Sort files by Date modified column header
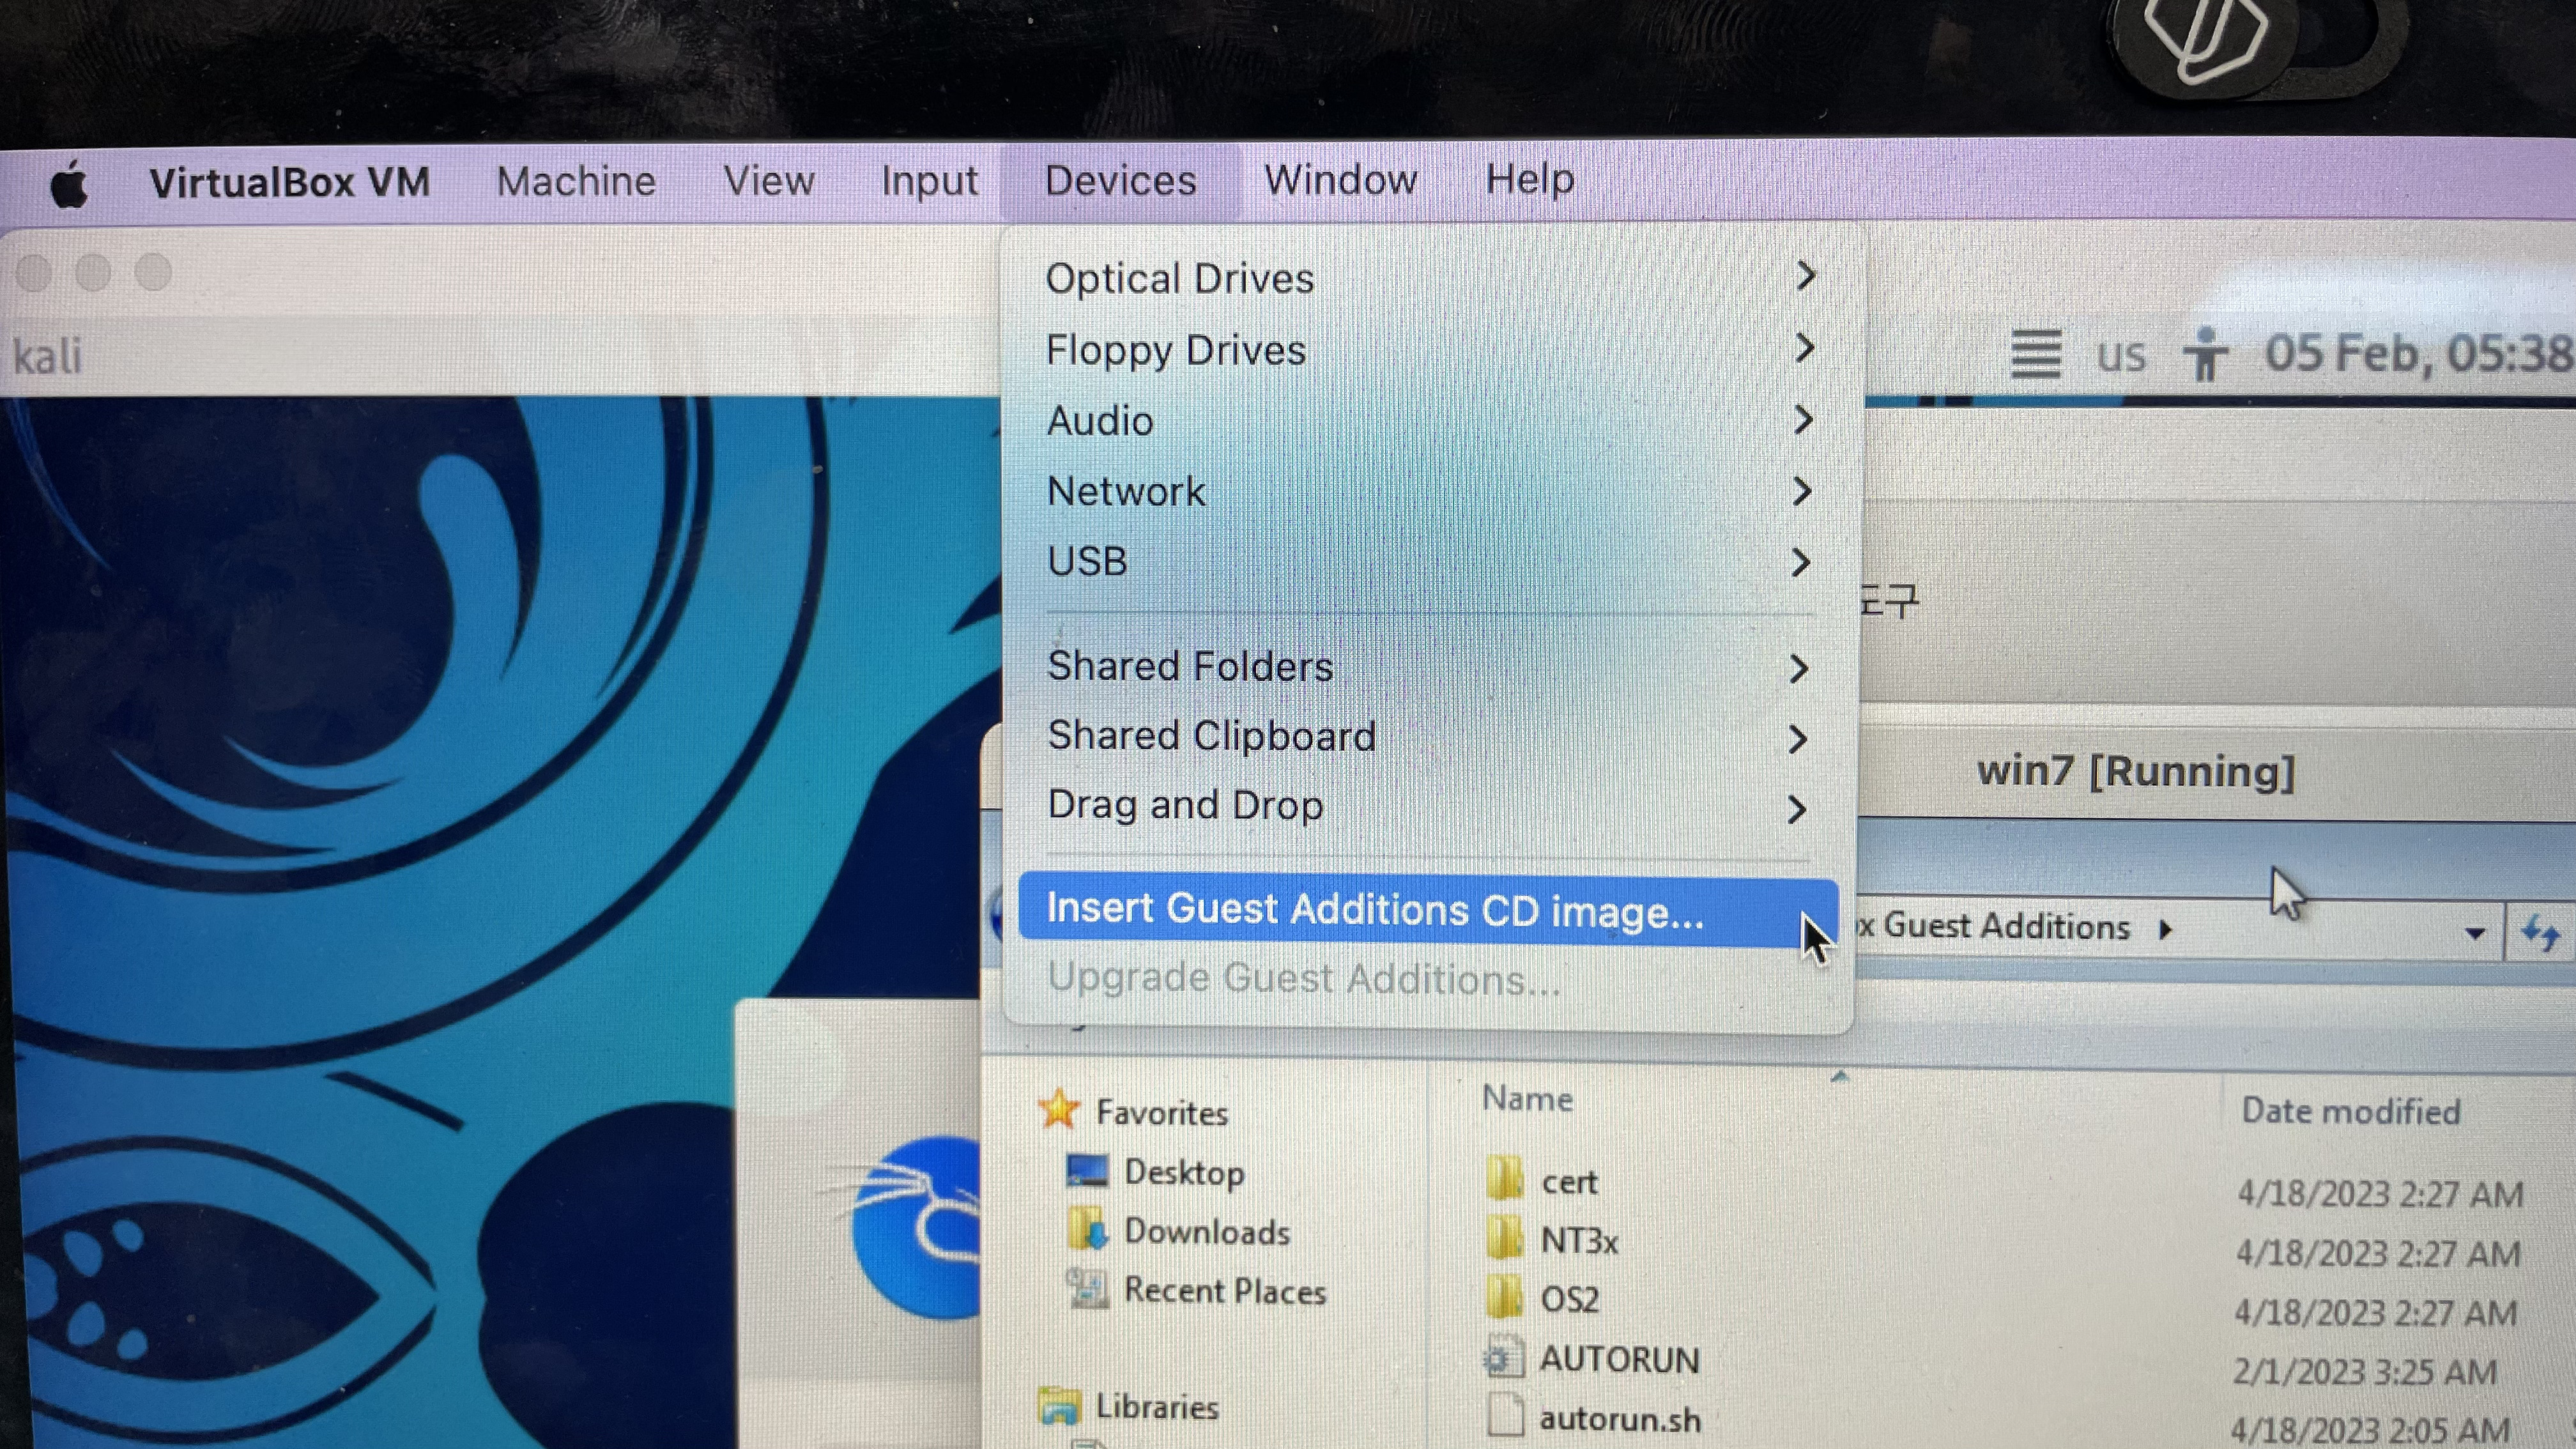2576x1449 pixels. coord(2350,1111)
